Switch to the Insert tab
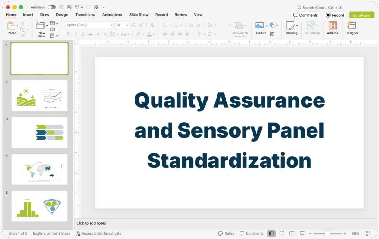The width and height of the screenshot is (379, 239). [x=28, y=15]
